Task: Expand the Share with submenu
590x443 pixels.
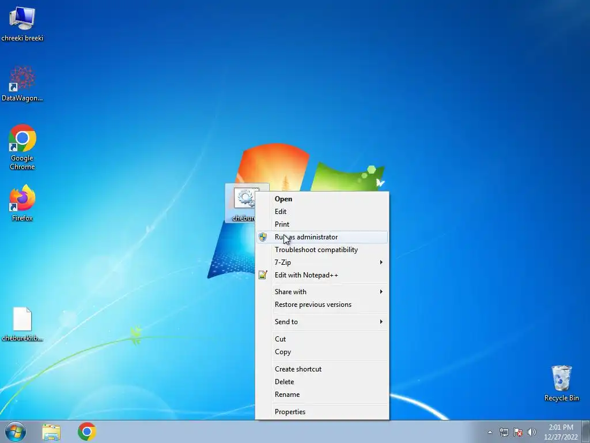Action: tap(322, 292)
